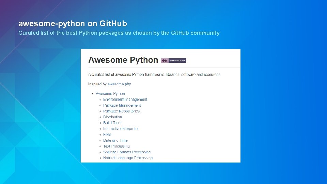Screen dimensions: 327x184
Task: Open the awesome-php link
Action: point(119,84)
